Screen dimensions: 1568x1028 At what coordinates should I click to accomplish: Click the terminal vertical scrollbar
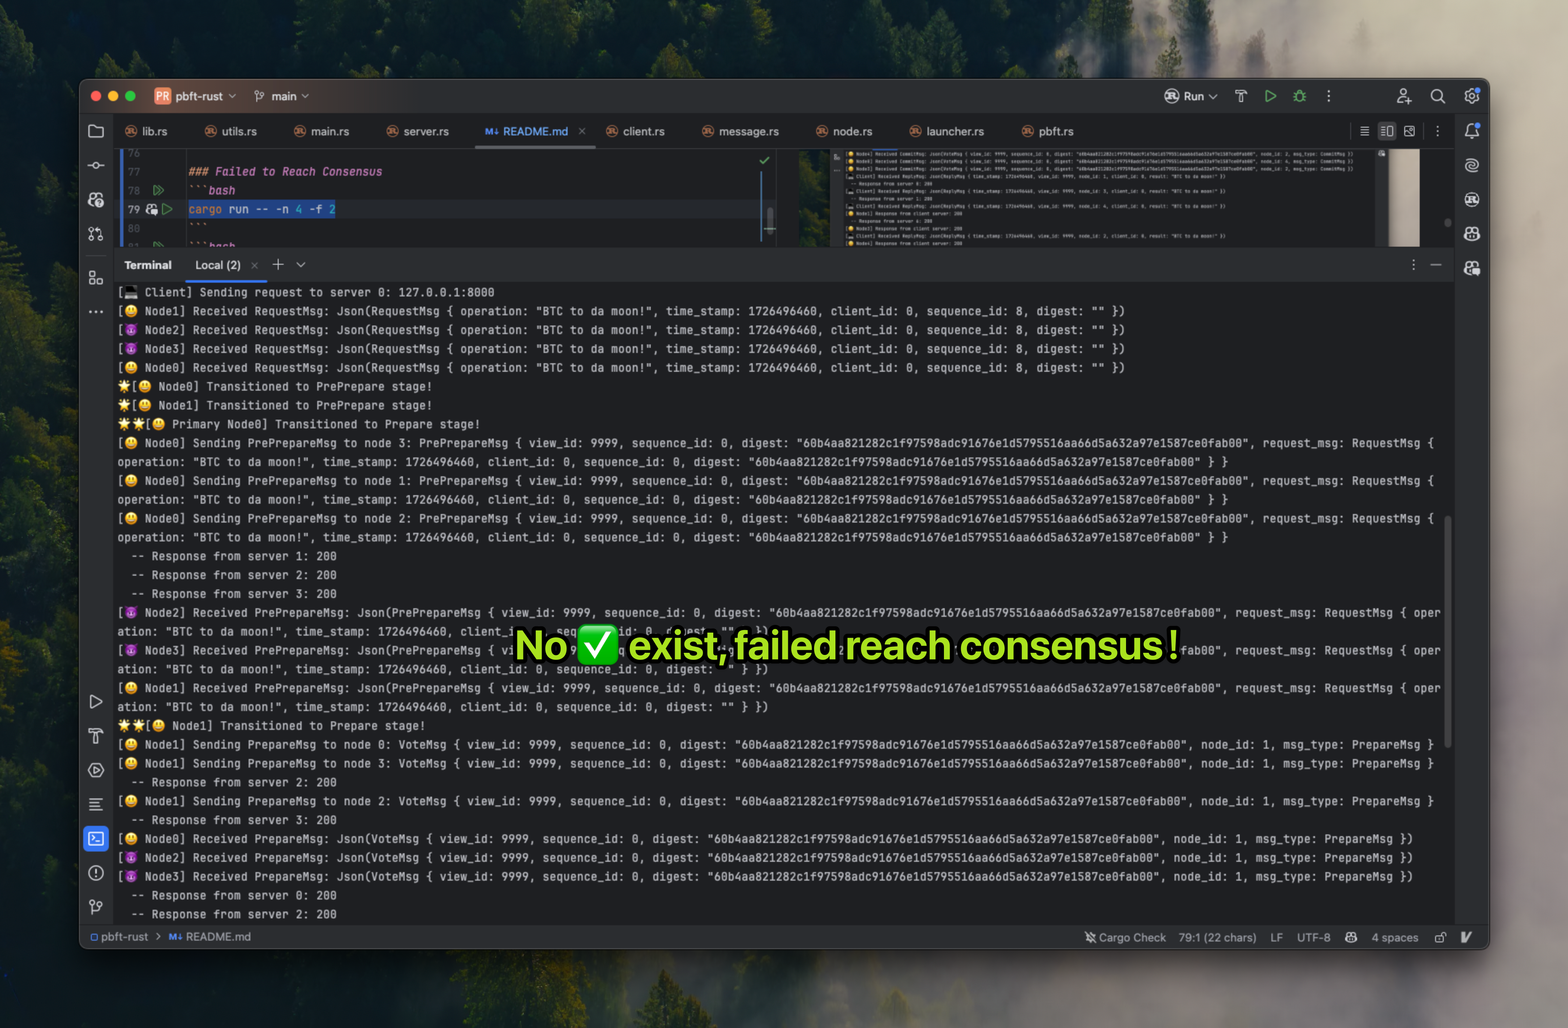[1448, 632]
